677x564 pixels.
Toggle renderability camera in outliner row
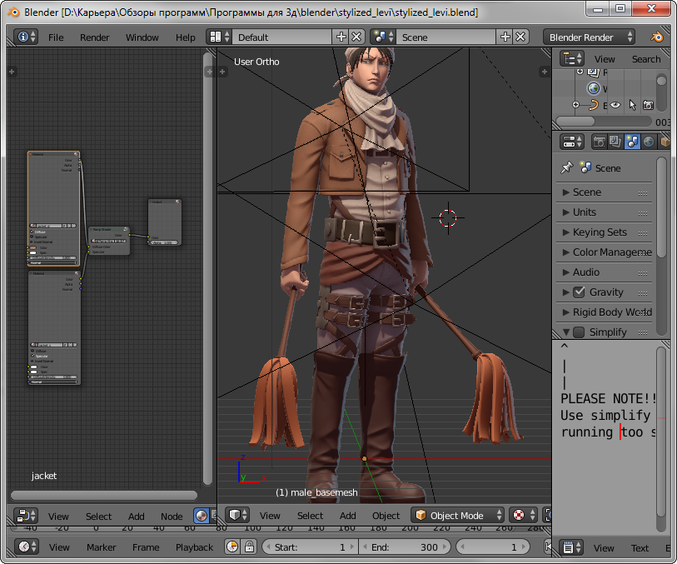click(x=648, y=105)
